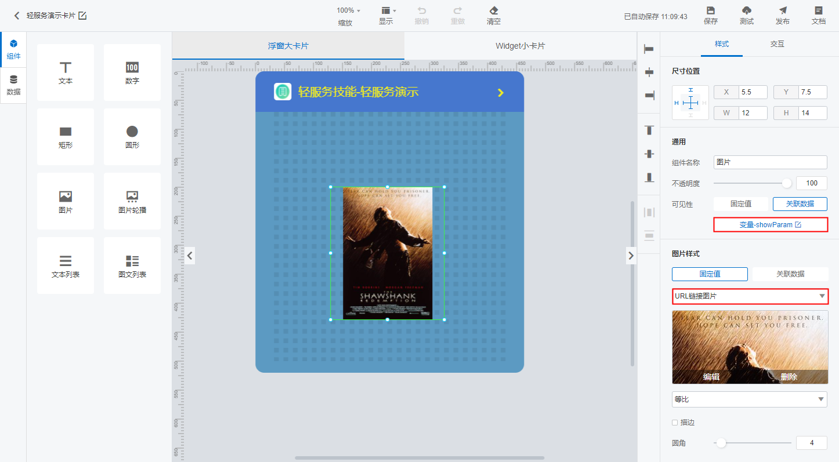Click the card header chevron arrow
839x462 pixels.
(x=501, y=93)
